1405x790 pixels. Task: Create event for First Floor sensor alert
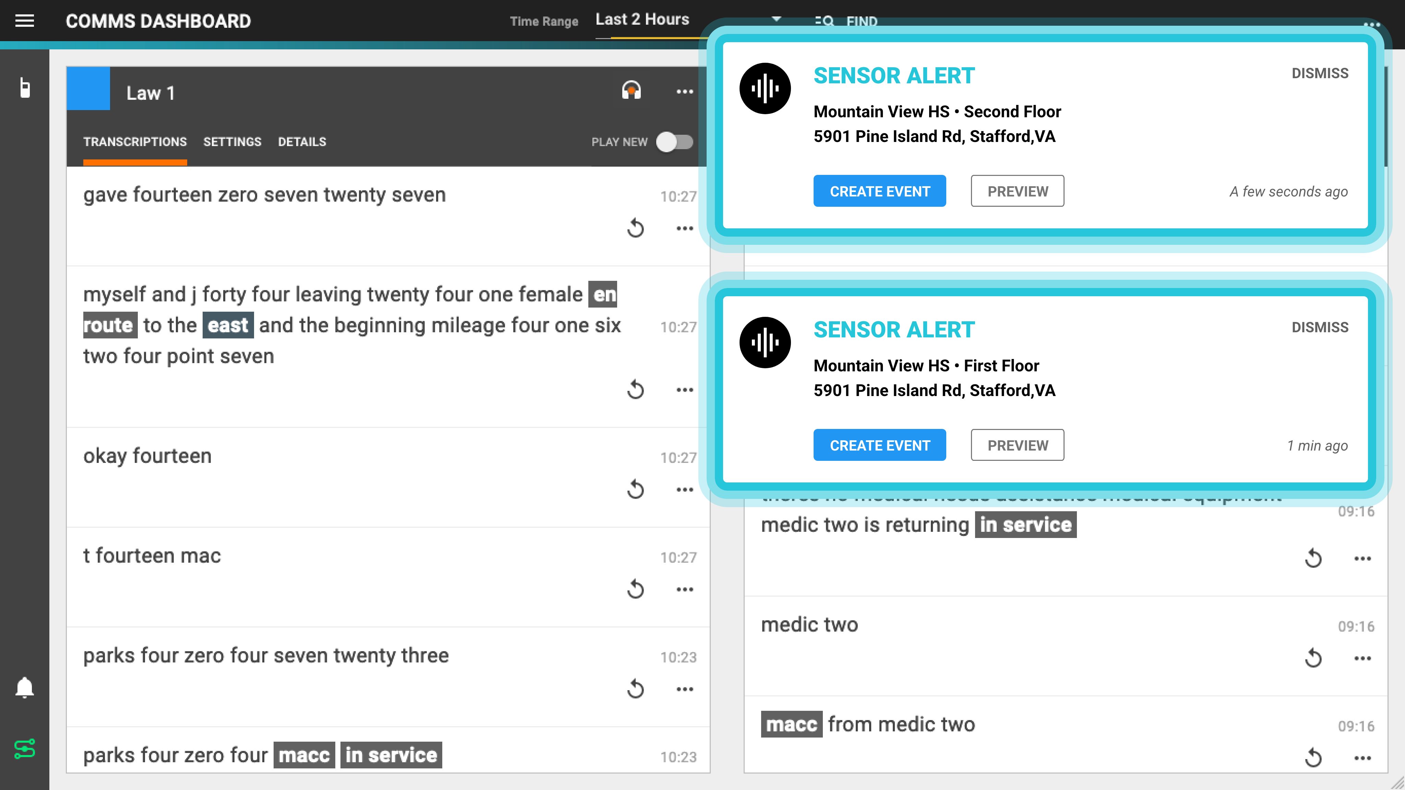[x=880, y=445]
